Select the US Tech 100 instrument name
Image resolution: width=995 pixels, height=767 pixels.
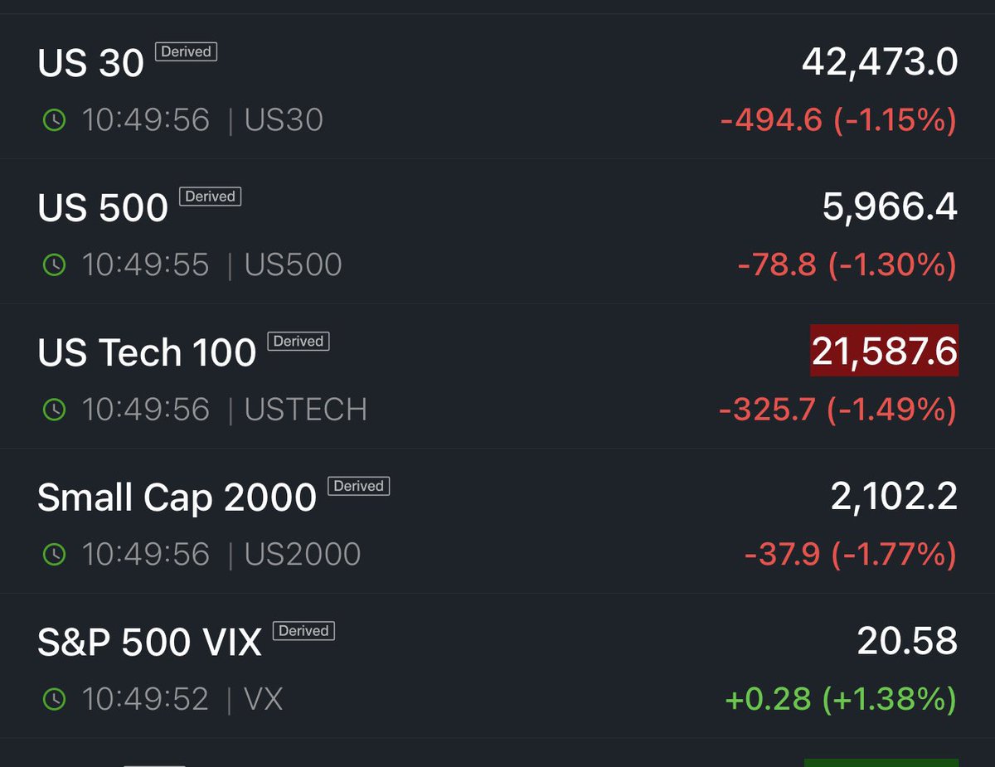click(x=147, y=352)
